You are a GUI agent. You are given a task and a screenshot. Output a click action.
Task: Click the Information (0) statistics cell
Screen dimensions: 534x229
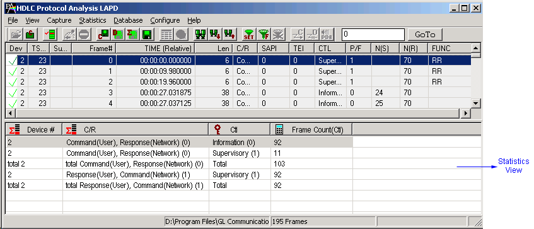pos(240,143)
